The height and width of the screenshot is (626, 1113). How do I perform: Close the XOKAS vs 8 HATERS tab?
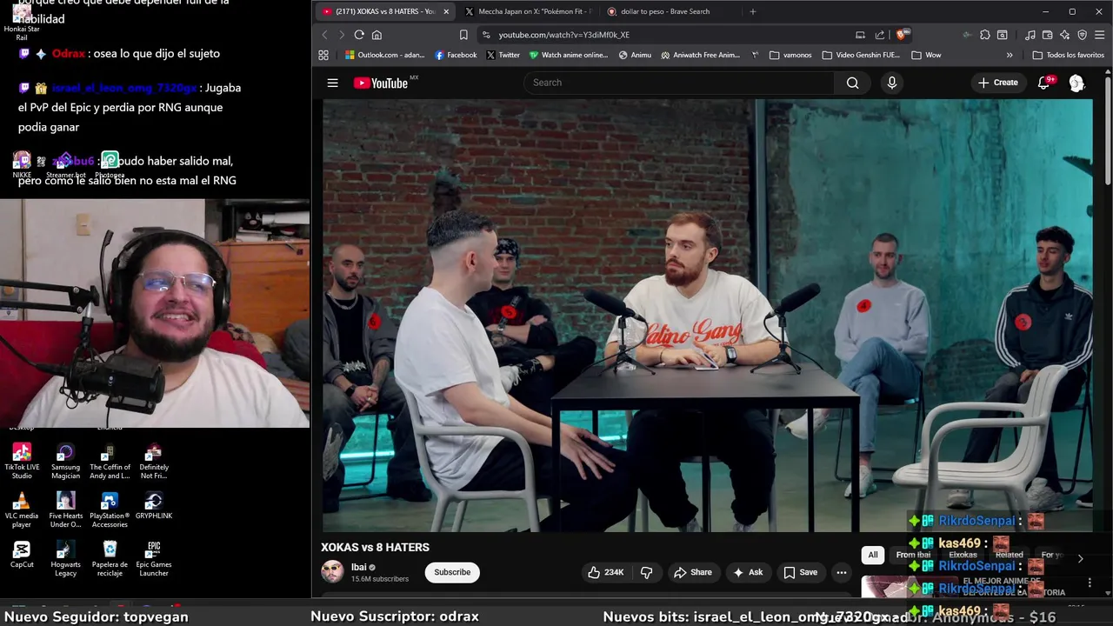(447, 11)
